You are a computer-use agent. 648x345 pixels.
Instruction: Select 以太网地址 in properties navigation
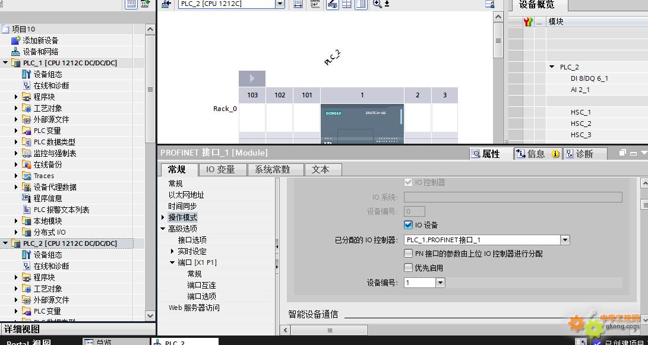pos(186,195)
